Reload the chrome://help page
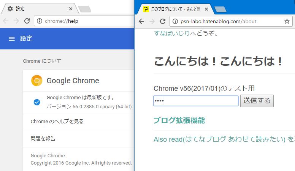The width and height of the screenshot is (295, 171). (x=27, y=21)
